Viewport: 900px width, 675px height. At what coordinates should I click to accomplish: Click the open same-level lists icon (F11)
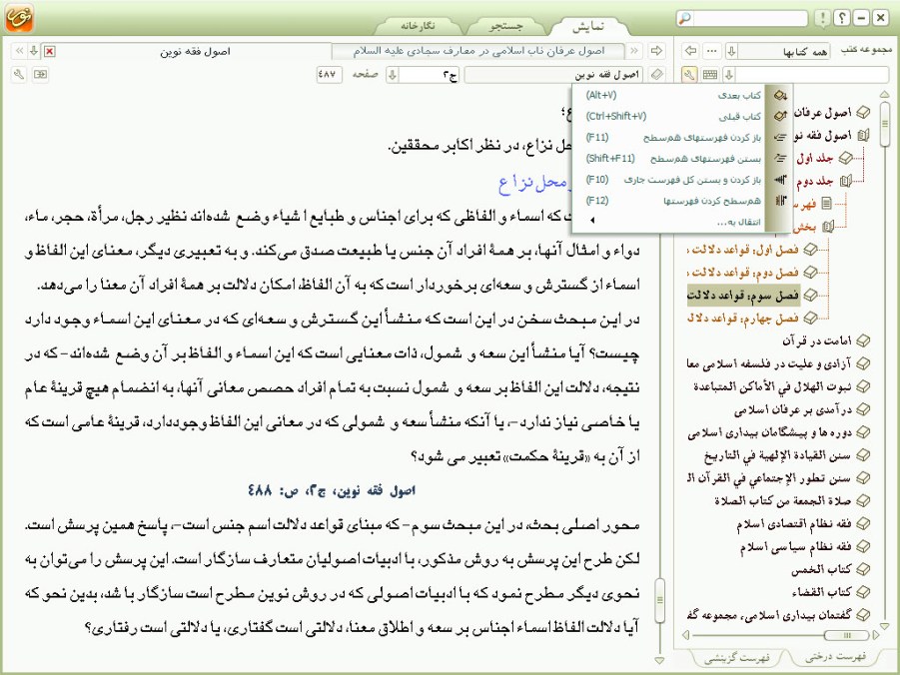pyautogui.click(x=780, y=137)
